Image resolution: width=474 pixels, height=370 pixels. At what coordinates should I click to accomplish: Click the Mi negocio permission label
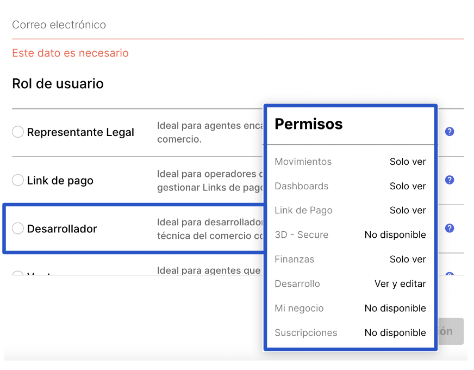(299, 309)
